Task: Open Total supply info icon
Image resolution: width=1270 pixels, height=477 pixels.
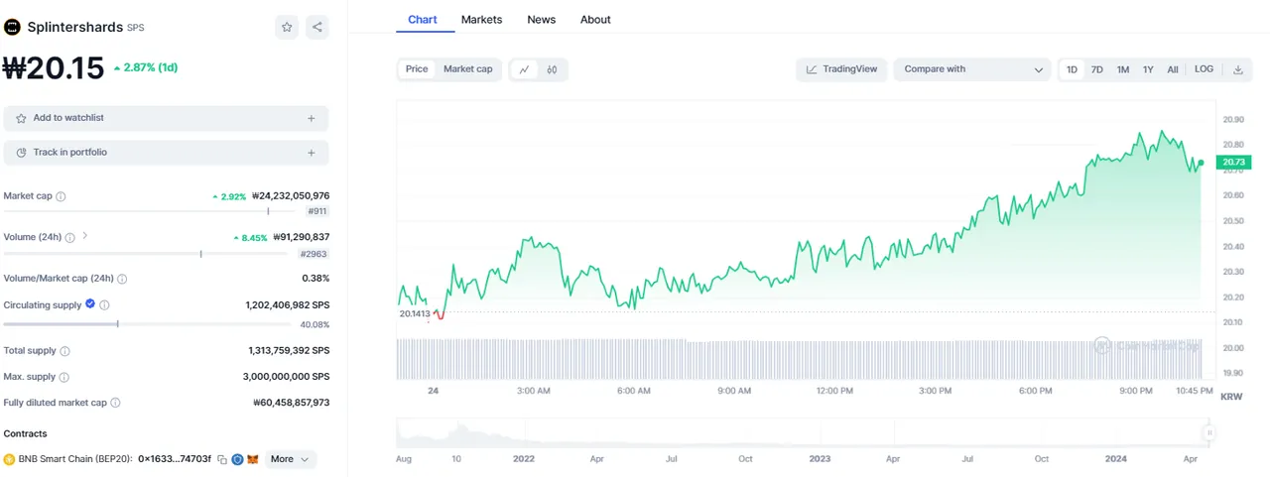Action: click(65, 351)
